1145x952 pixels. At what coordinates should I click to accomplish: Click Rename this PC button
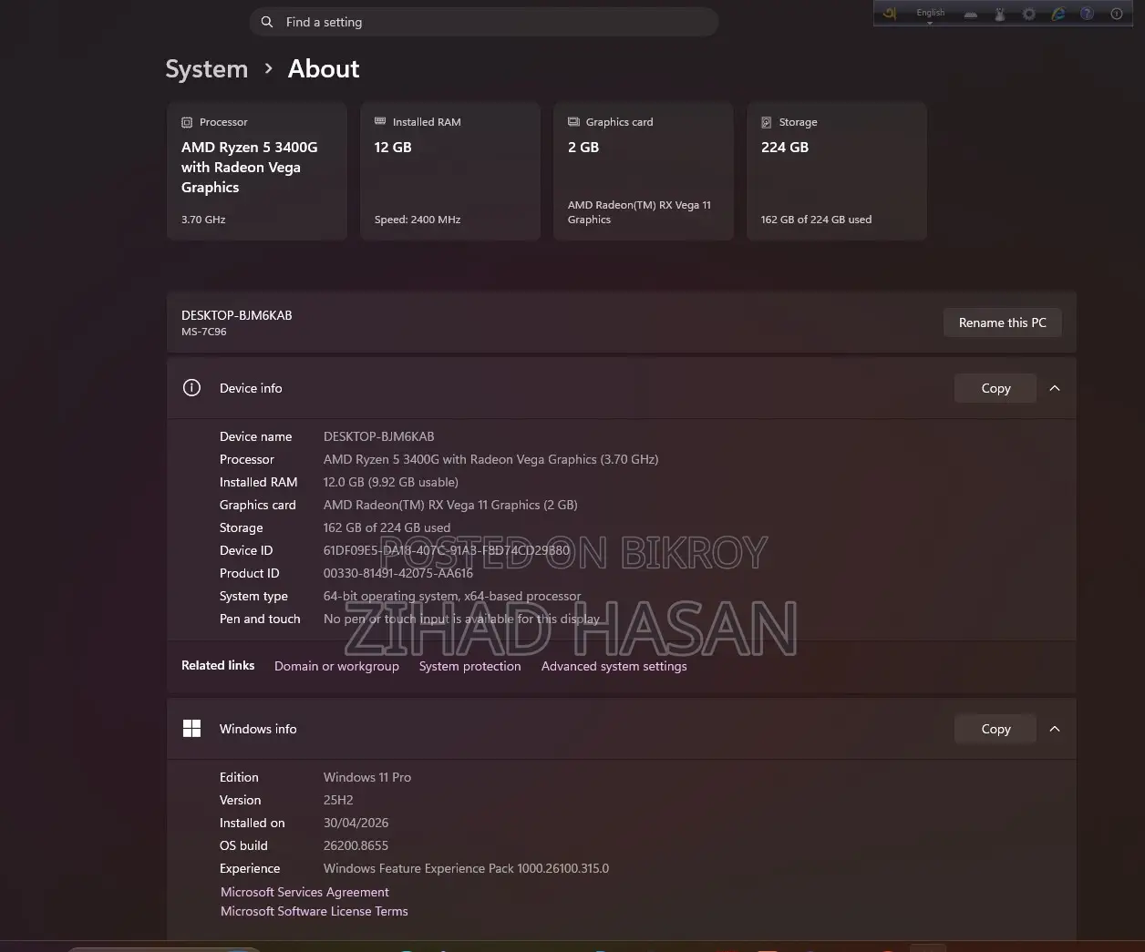(1003, 322)
